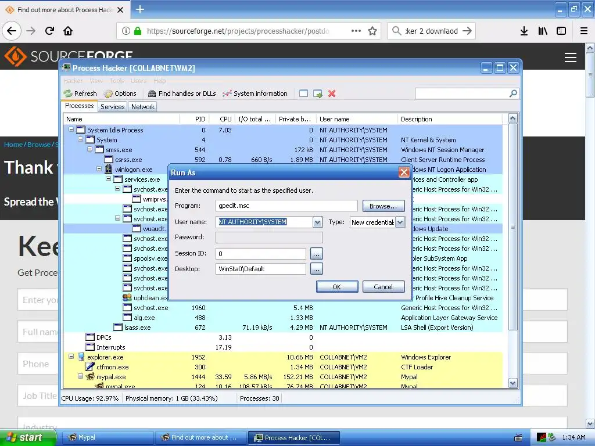This screenshot has height=446, width=595.
Task: Switch to the Network tab
Action: point(143,107)
